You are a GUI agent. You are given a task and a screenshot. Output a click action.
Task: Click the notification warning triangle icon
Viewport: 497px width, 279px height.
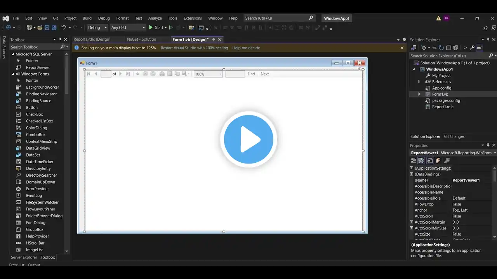pos(438,18)
